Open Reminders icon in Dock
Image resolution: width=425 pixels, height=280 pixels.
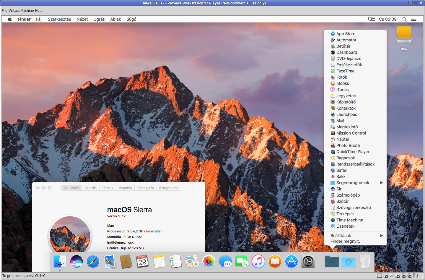[176, 261]
